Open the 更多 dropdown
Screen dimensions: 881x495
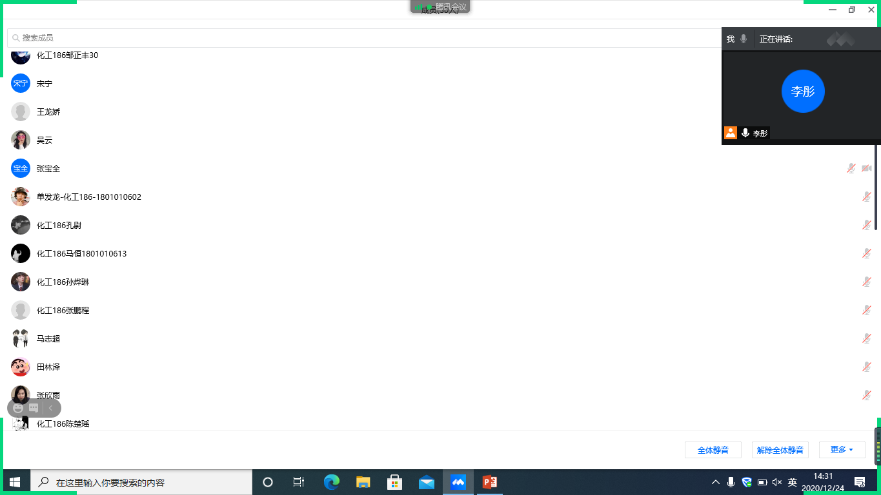pos(842,450)
